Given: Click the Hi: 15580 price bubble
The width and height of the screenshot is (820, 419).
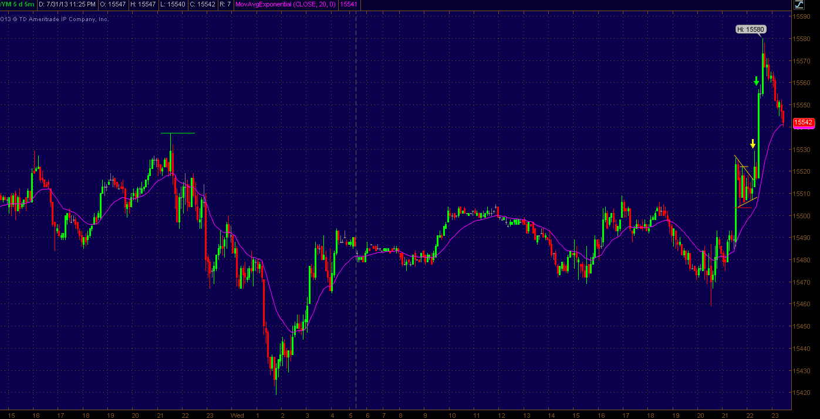Looking at the screenshot, I should 751,29.
